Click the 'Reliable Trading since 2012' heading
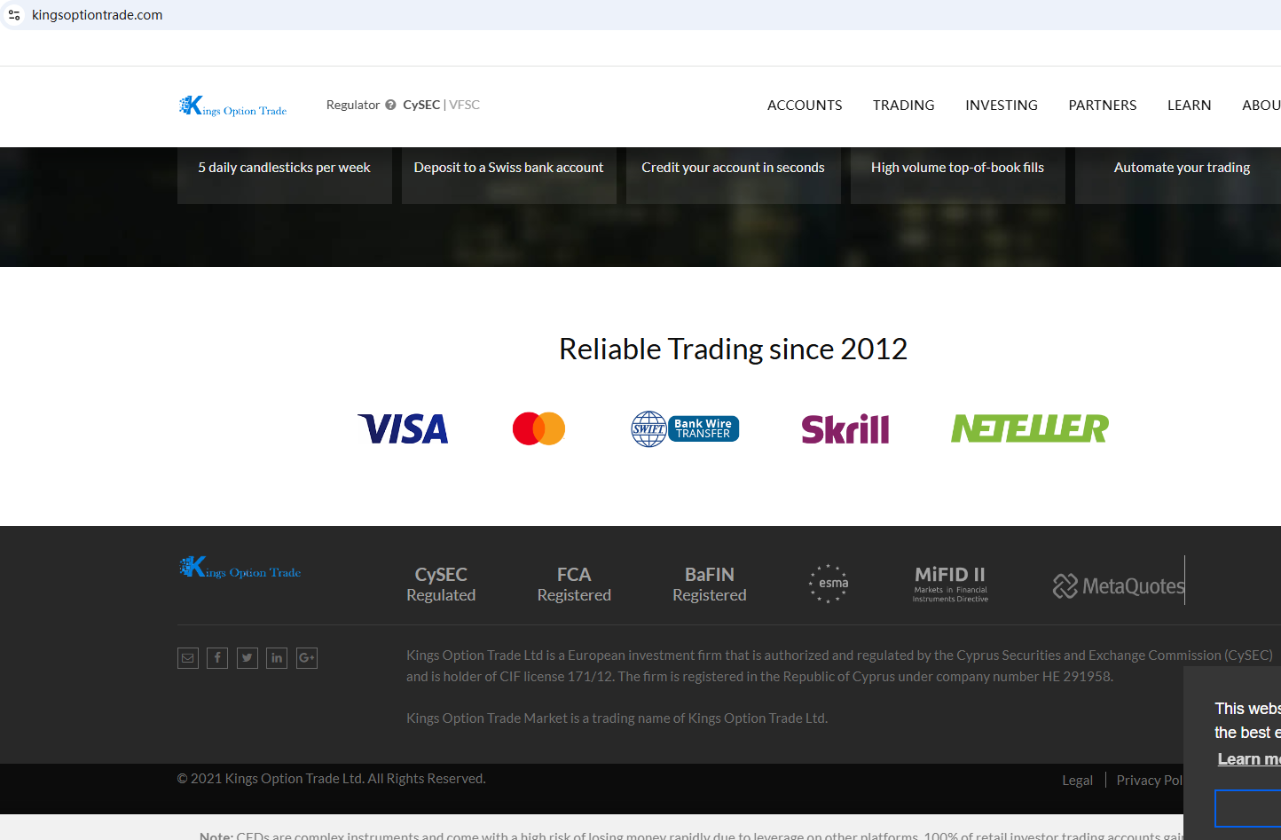This screenshot has height=840, width=1281. [x=734, y=349]
